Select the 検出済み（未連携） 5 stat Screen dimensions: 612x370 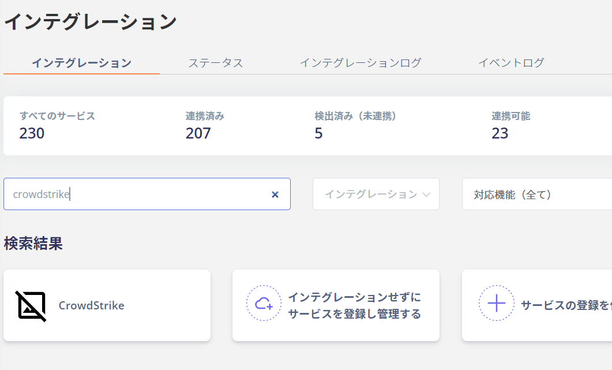(x=355, y=126)
